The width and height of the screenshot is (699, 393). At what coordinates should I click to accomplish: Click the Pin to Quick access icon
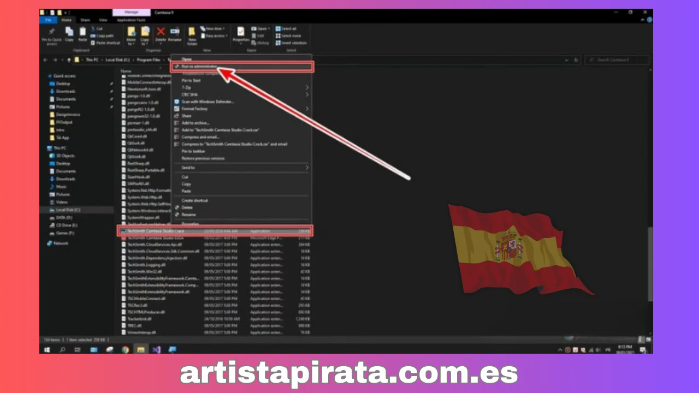52,32
